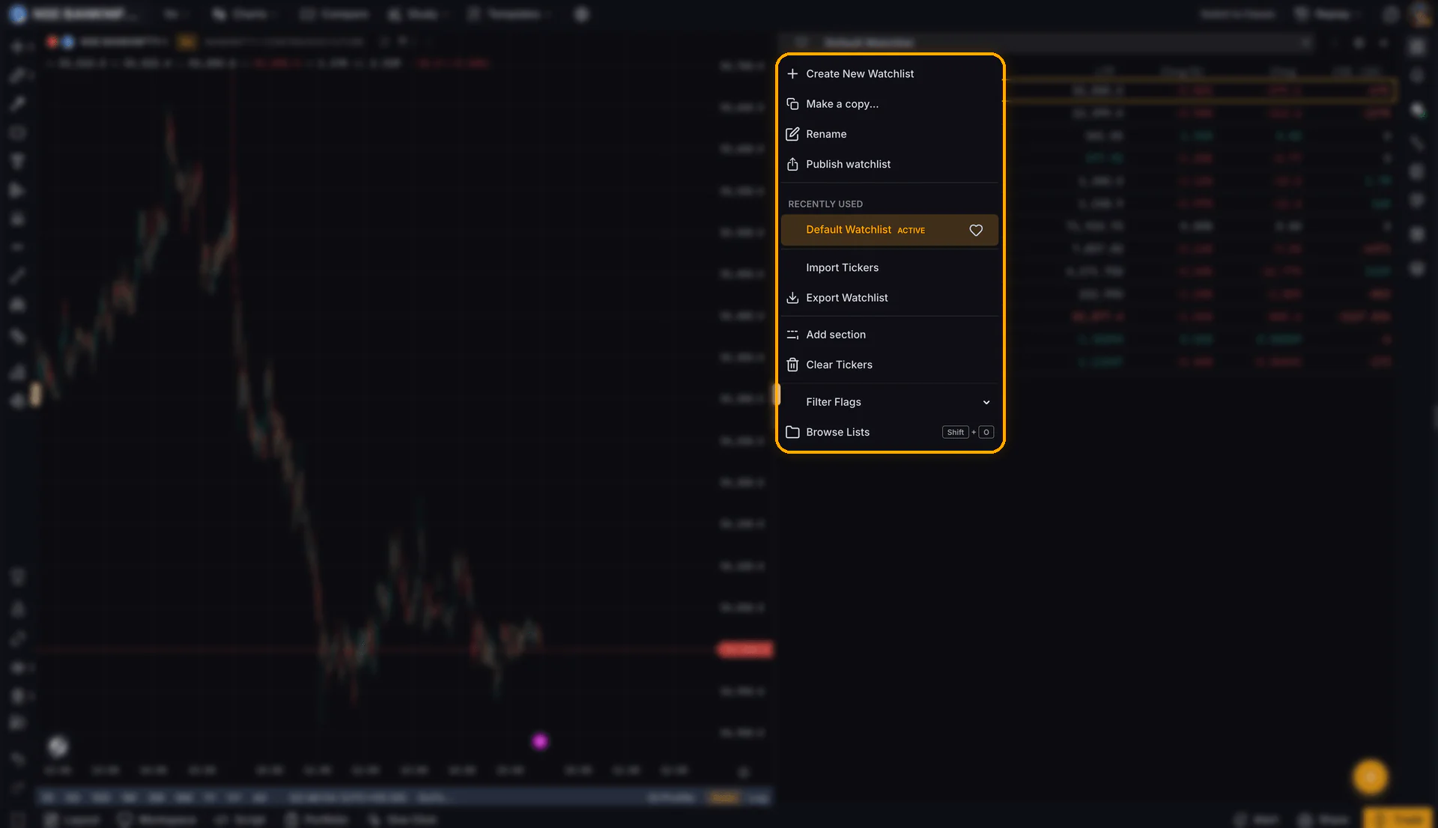1438x828 pixels.
Task: Click Create New Watchlist plus icon
Action: pyautogui.click(x=792, y=73)
